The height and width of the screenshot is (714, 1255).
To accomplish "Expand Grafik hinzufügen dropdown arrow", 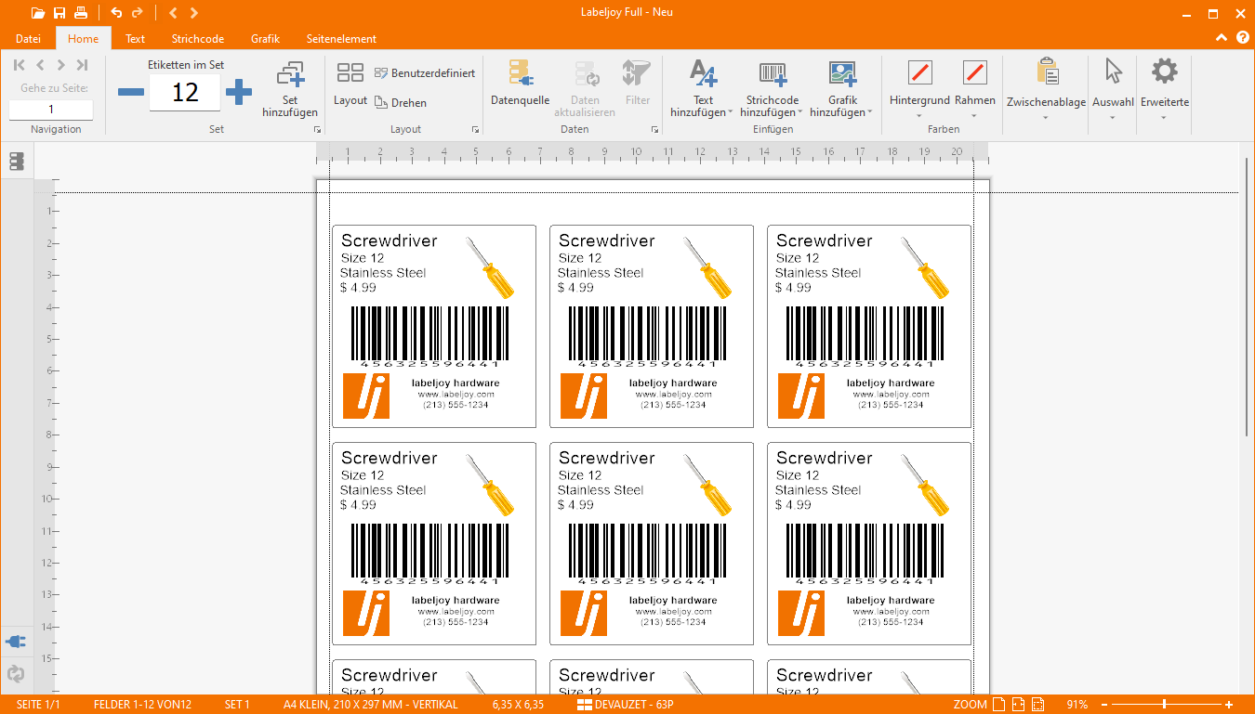I will pyautogui.click(x=870, y=112).
